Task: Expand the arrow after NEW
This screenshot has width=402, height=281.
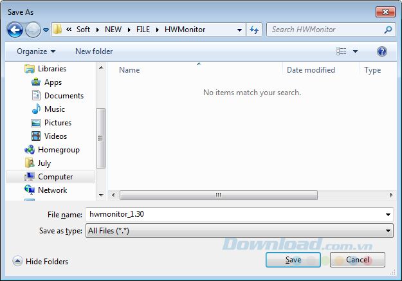Action: pos(129,30)
